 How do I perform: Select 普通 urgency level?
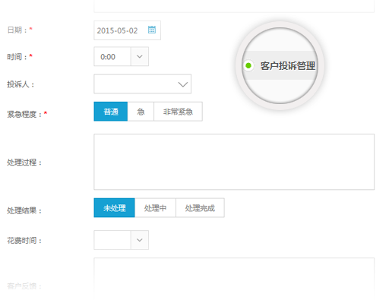pyautogui.click(x=111, y=112)
